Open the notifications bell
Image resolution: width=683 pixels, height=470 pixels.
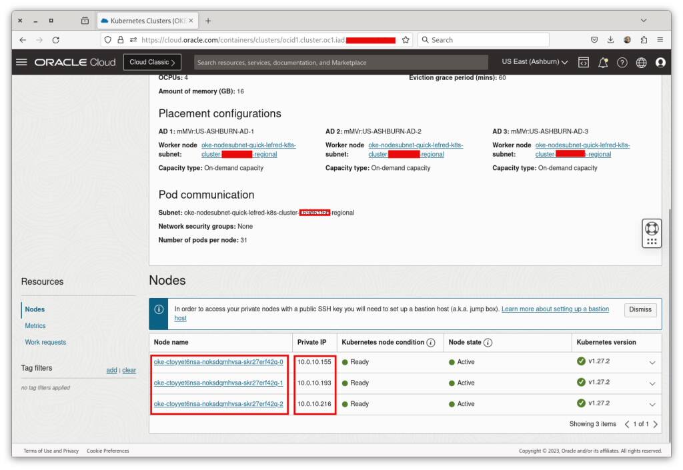[603, 63]
